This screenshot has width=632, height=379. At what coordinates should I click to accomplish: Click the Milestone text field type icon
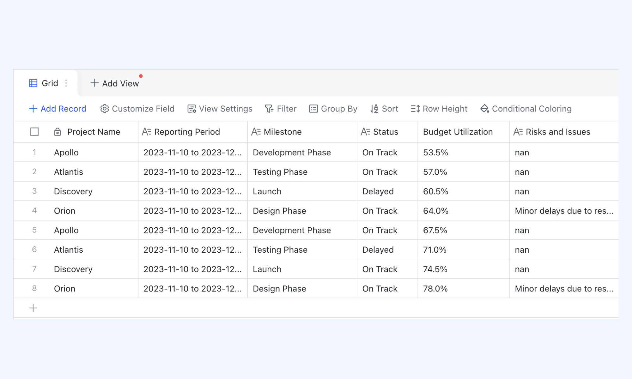coord(256,132)
